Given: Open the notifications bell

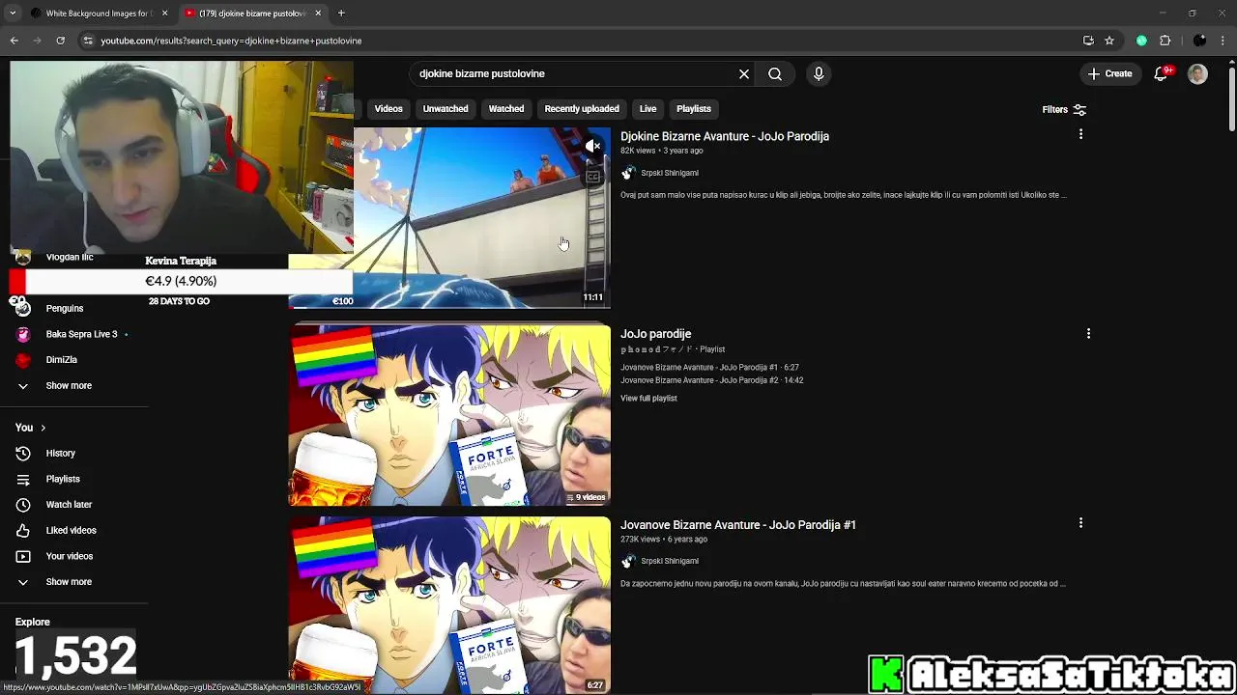Looking at the screenshot, I should (x=1162, y=73).
